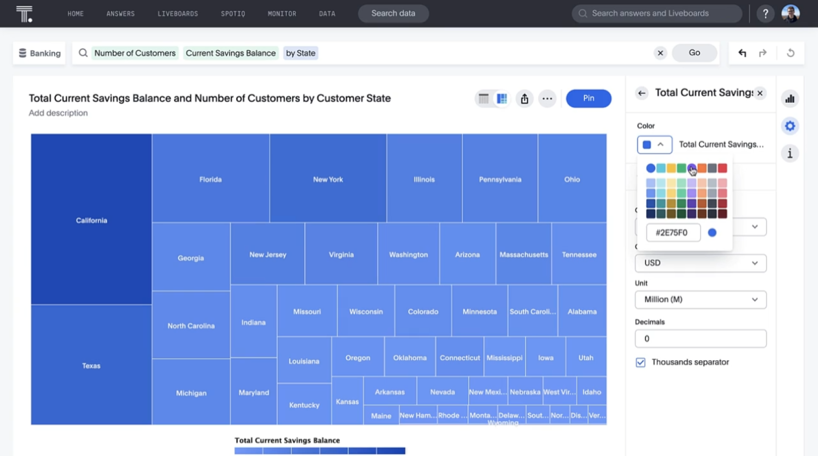Viewport: 818px width, 456px height.
Task: Select the orange color swatch
Action: tap(702, 168)
